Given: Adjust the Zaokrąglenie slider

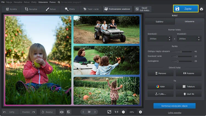Looking at the screenshot, I should point(177,61).
